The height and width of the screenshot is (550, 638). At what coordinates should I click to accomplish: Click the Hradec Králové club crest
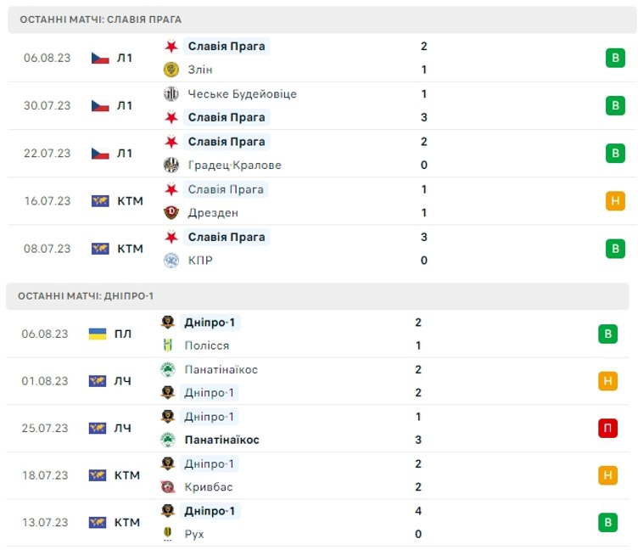pyautogui.click(x=171, y=166)
